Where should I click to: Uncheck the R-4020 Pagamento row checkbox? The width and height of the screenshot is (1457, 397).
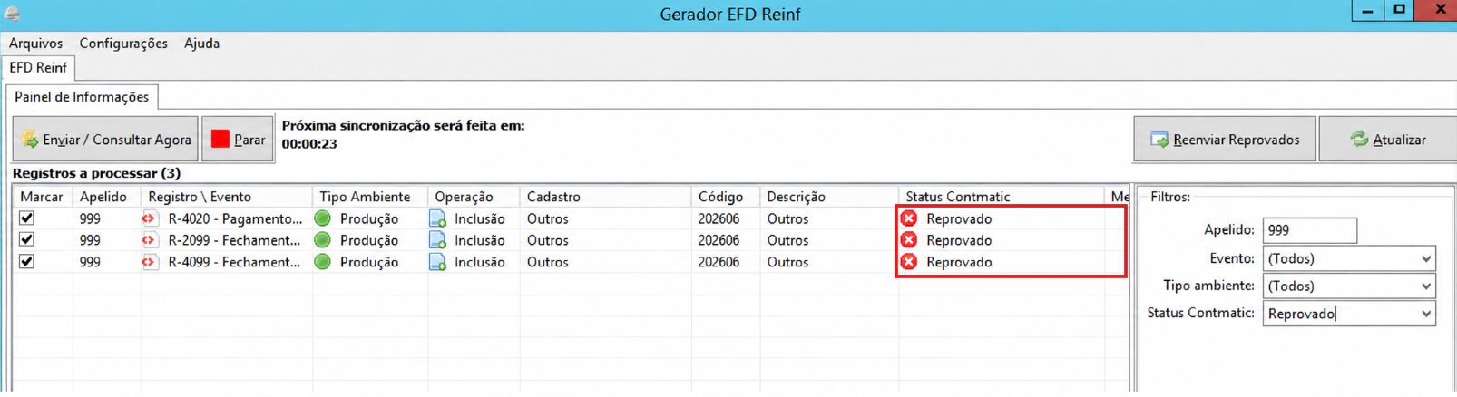pos(26,218)
